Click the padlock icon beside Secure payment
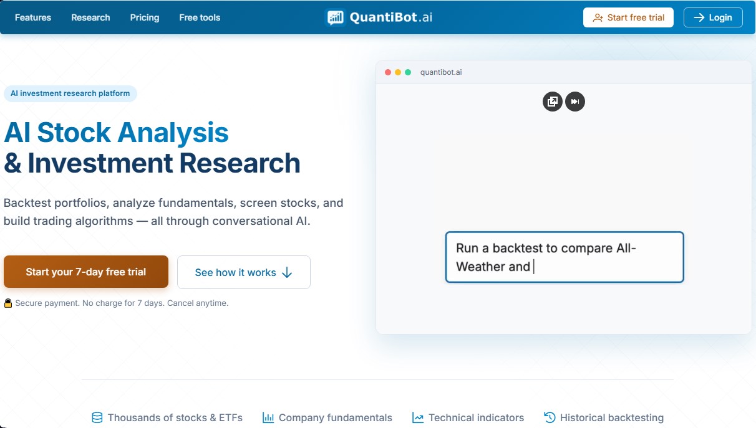Image resolution: width=756 pixels, height=428 pixels. pyautogui.click(x=8, y=303)
